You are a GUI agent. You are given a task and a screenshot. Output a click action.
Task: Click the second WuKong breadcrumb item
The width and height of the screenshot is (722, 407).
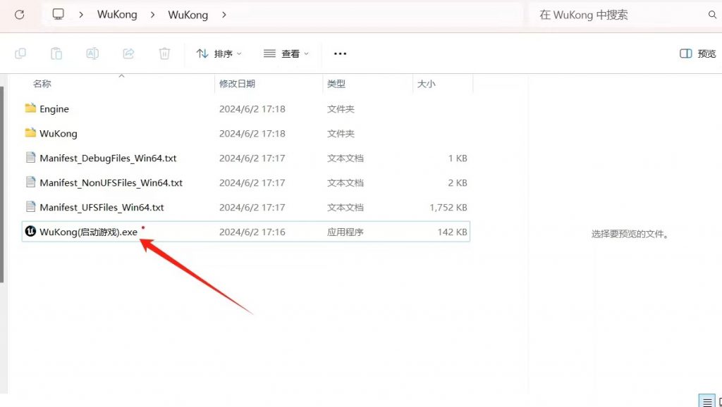click(x=188, y=14)
